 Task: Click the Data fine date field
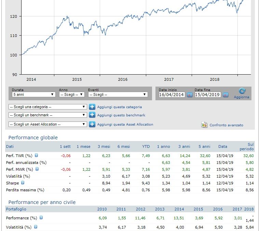tap(208, 95)
